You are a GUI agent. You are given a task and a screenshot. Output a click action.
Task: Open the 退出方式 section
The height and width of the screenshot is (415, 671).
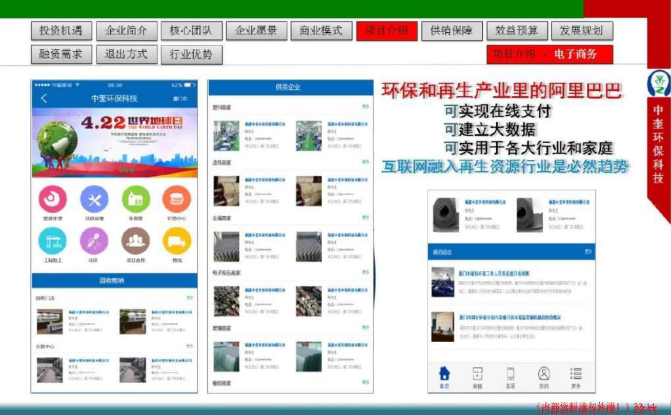click(126, 54)
